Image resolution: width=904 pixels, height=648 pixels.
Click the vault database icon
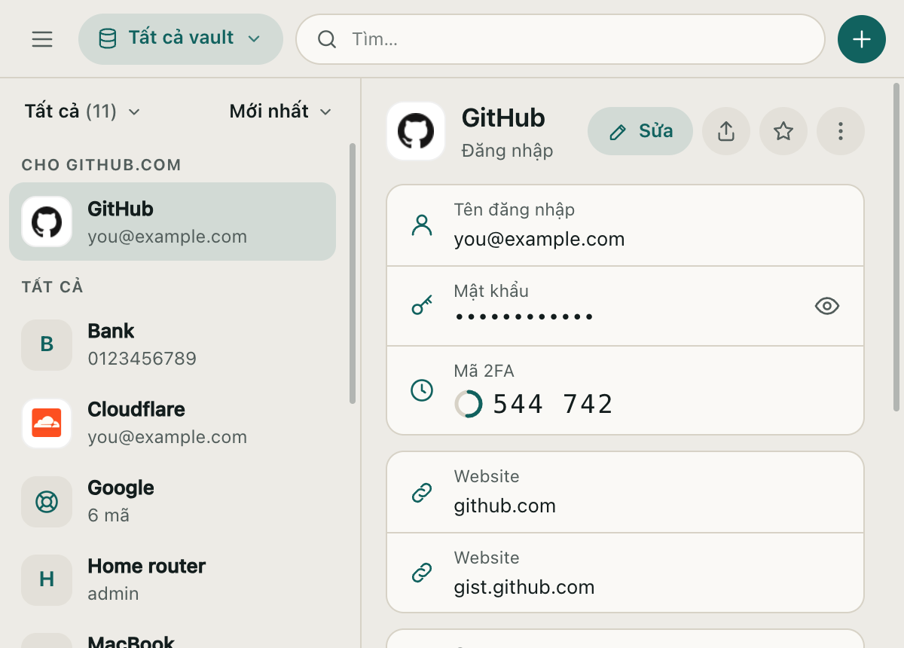coord(108,38)
